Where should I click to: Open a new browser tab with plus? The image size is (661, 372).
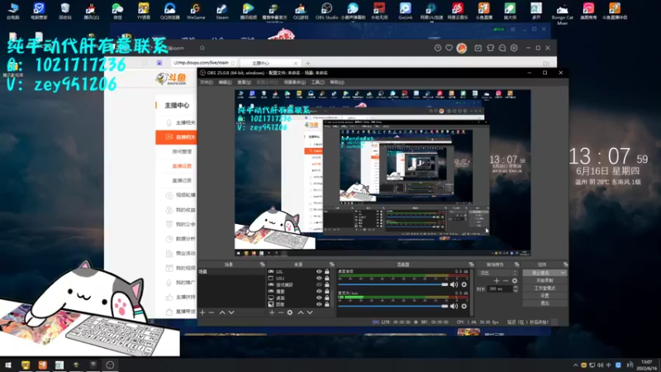[x=307, y=63]
